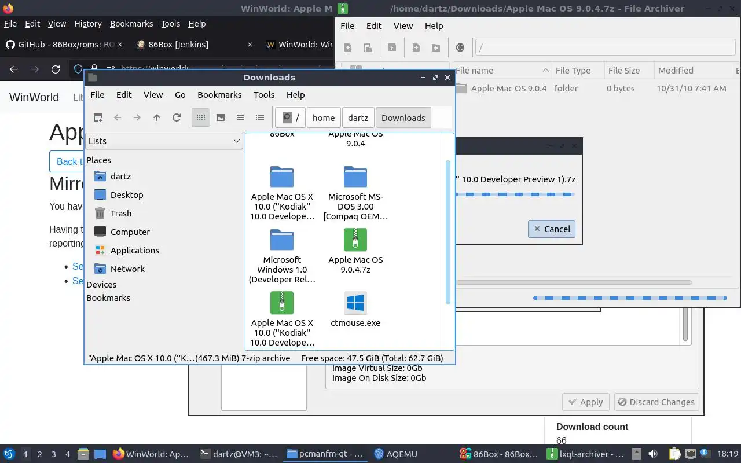Switch file manager to icon view
This screenshot has height=463, width=741.
[201, 117]
